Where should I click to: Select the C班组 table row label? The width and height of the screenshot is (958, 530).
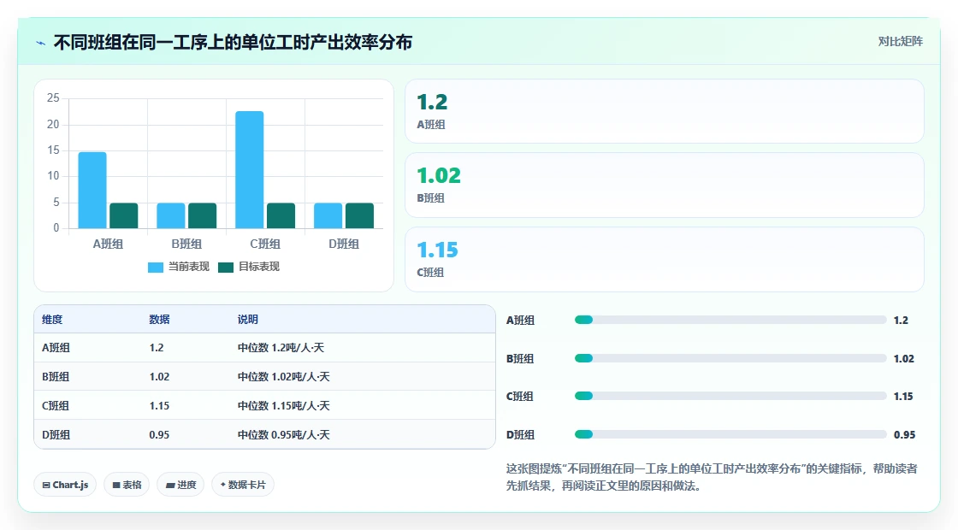point(56,406)
